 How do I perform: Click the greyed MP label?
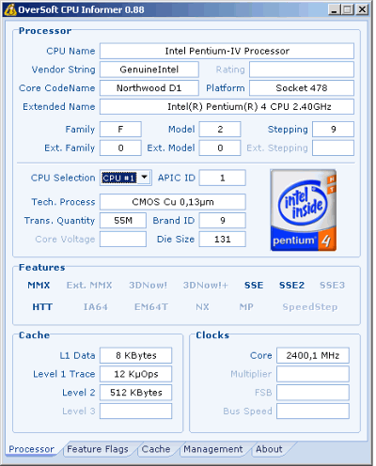(246, 307)
